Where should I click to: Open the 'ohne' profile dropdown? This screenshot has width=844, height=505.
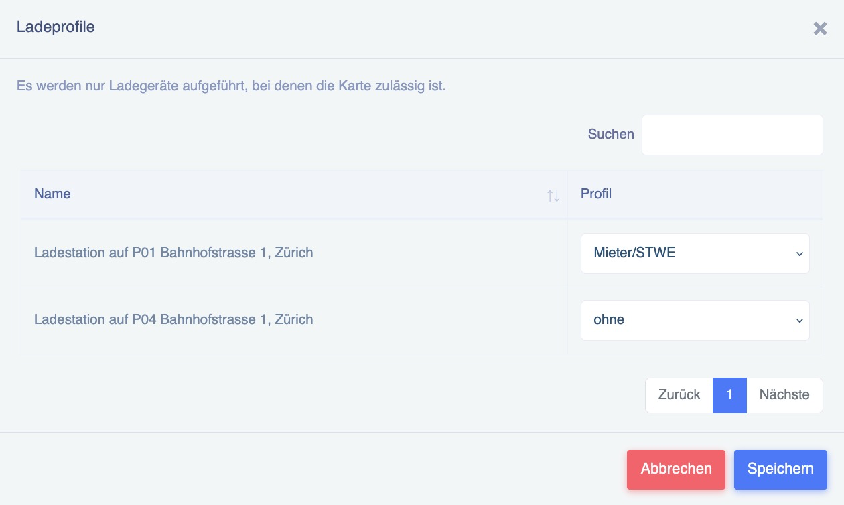[695, 320]
